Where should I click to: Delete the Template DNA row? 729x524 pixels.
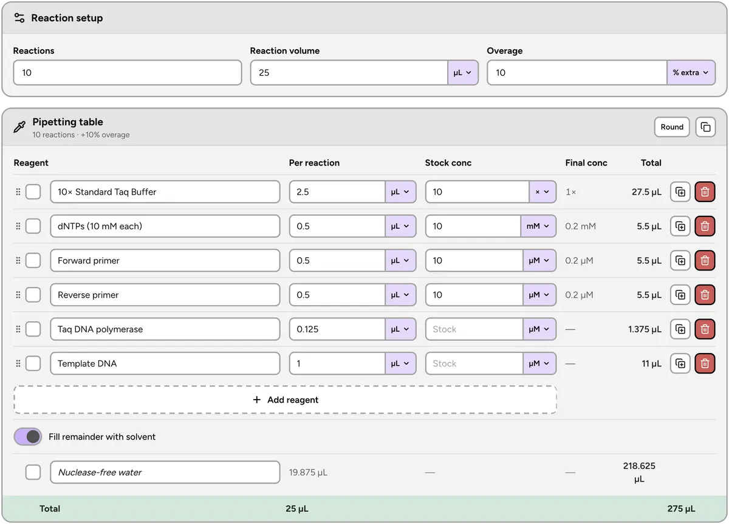point(705,364)
